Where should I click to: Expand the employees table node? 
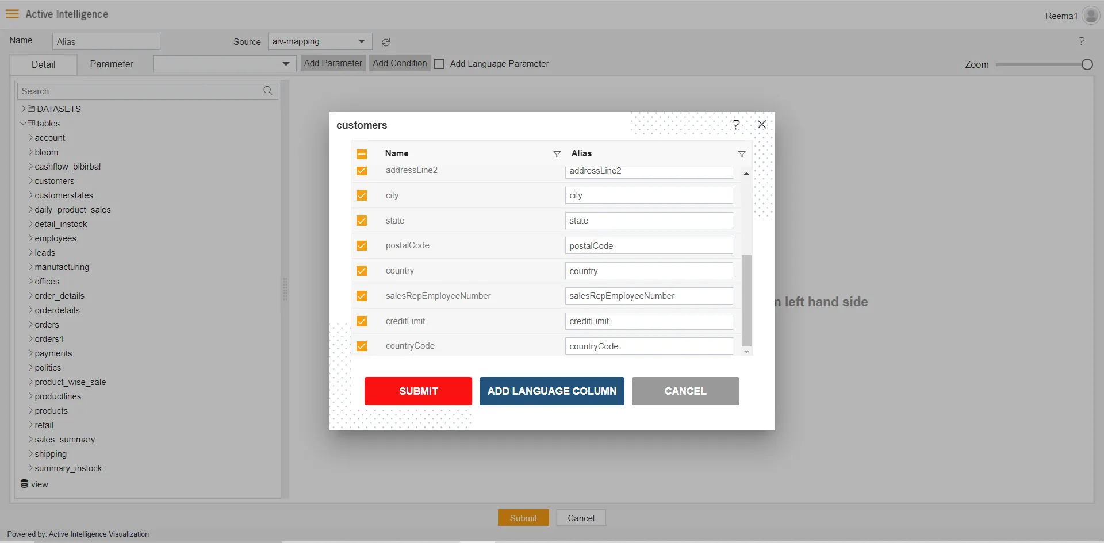(x=30, y=238)
